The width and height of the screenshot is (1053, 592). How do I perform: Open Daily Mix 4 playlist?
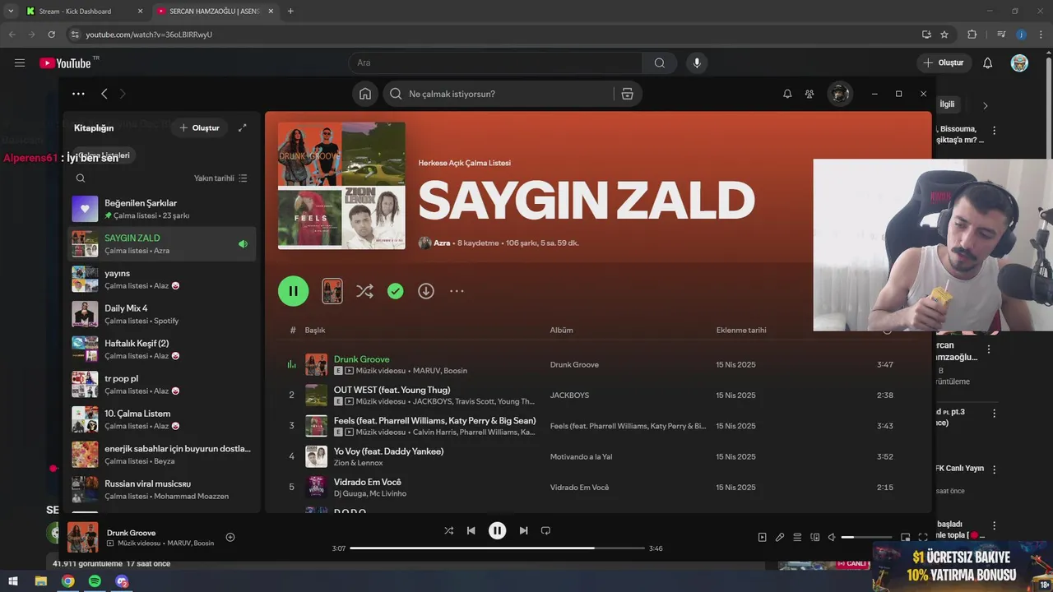click(x=161, y=314)
